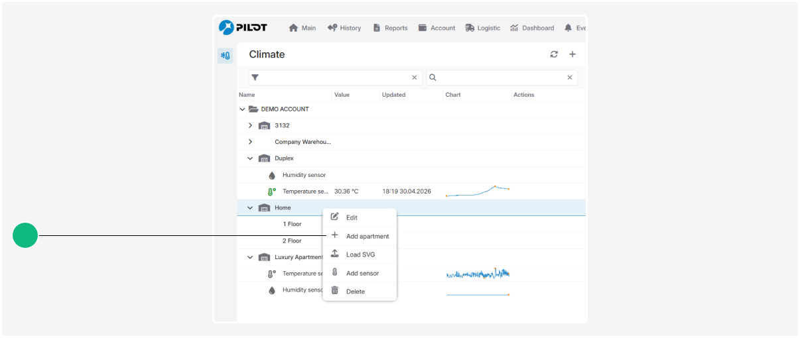Screen dimensions: 800x338
Task: Click the Home building icon
Action: pyautogui.click(x=264, y=208)
